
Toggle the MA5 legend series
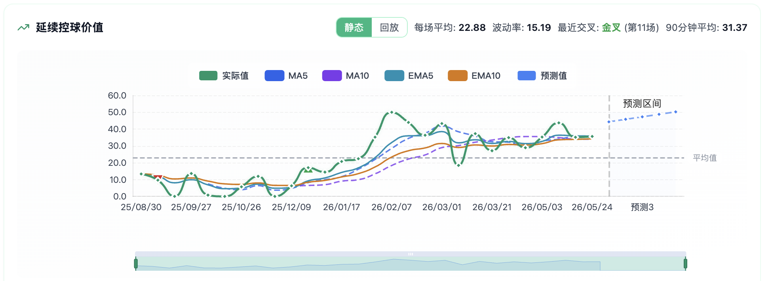point(286,76)
